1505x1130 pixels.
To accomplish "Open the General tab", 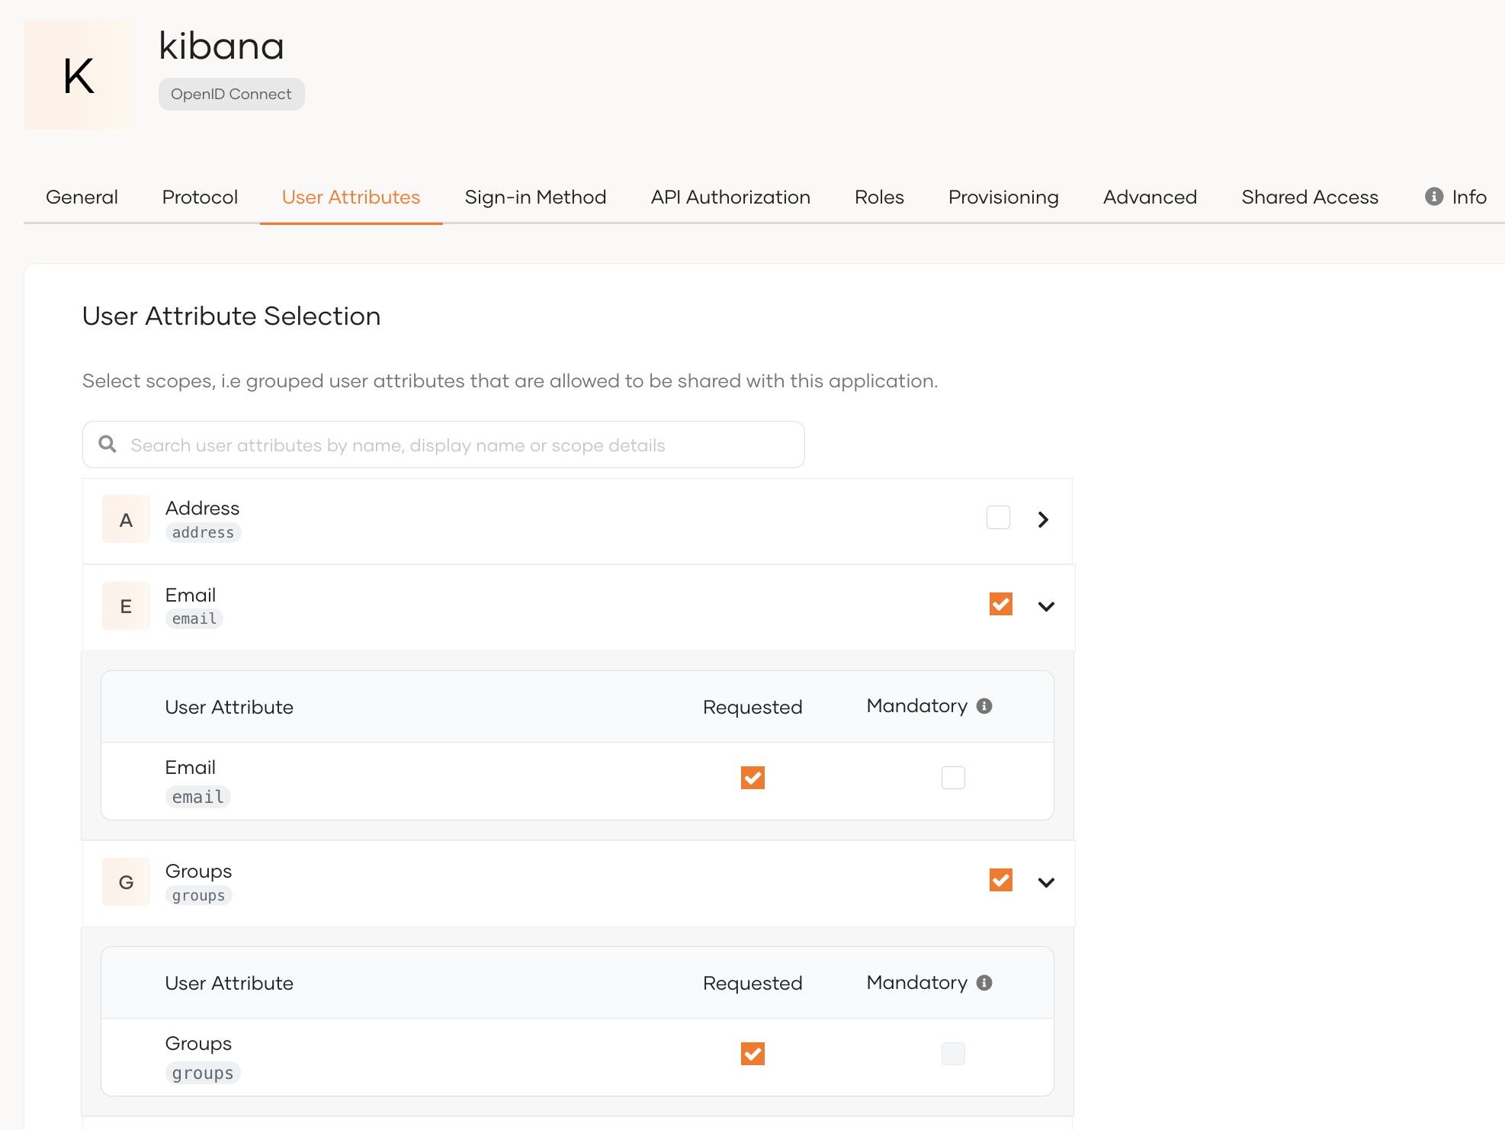I will tap(82, 197).
